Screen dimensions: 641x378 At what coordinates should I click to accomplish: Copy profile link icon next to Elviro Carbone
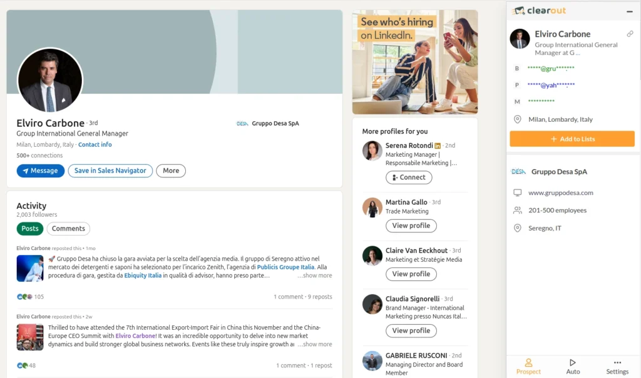[630, 34]
